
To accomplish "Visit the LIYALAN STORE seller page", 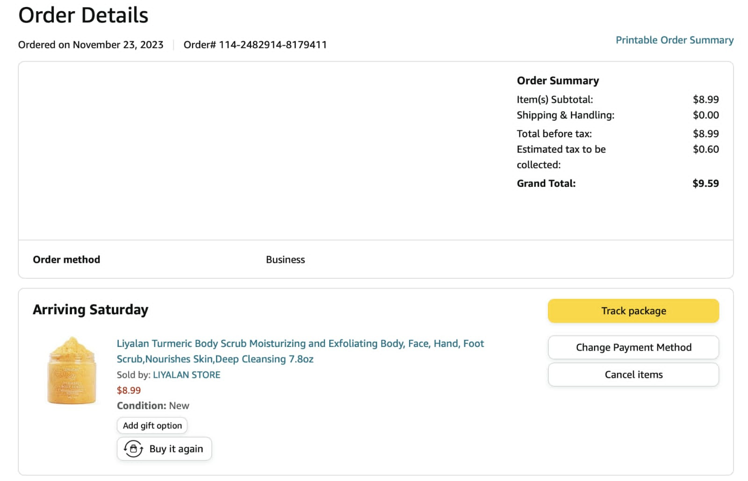I will pyautogui.click(x=187, y=375).
